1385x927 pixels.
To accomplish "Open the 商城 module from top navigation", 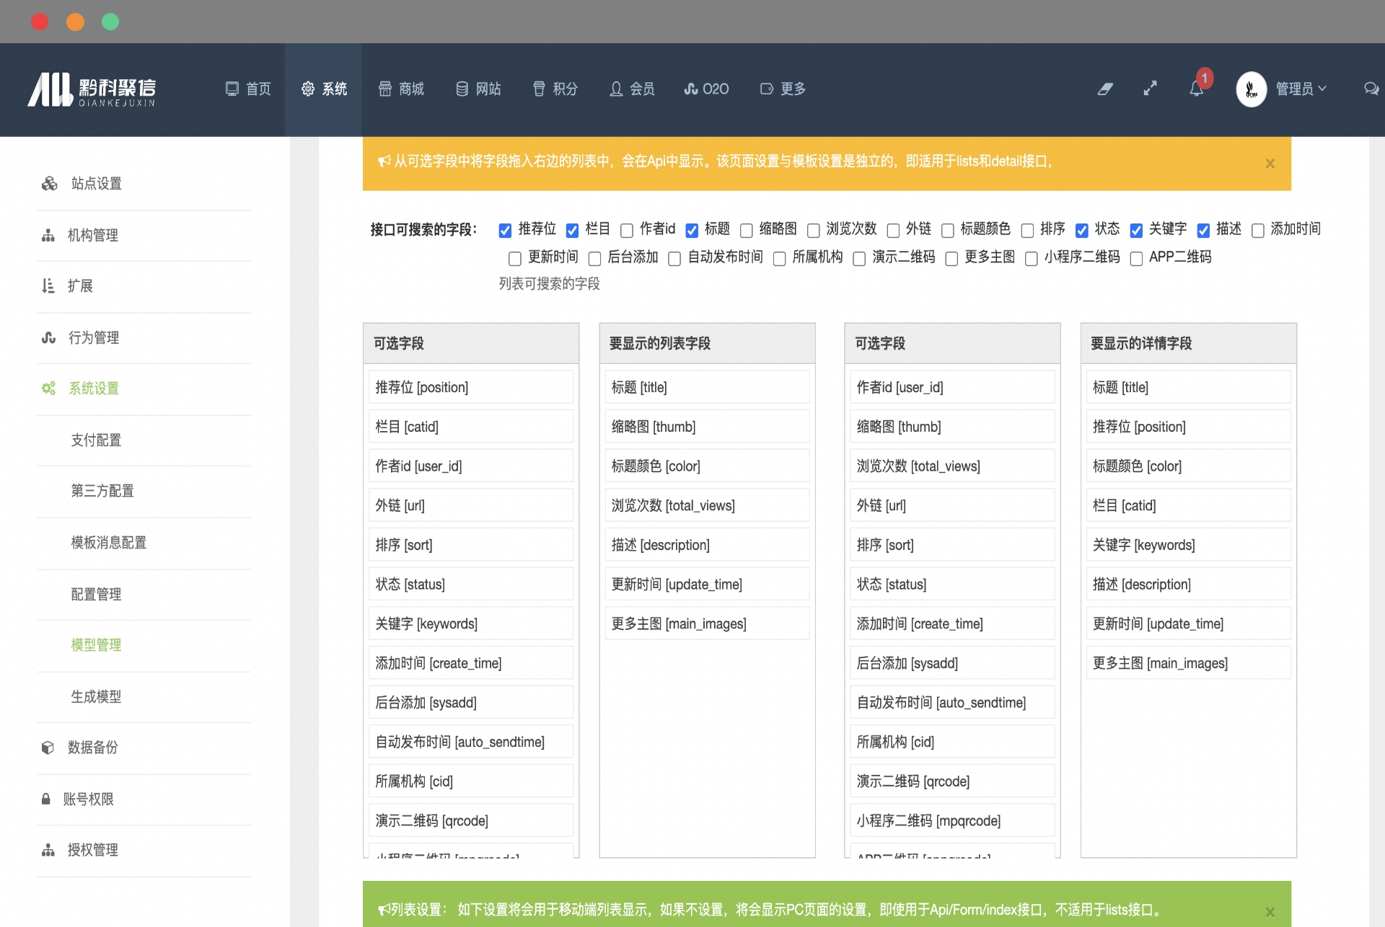I will click(401, 89).
